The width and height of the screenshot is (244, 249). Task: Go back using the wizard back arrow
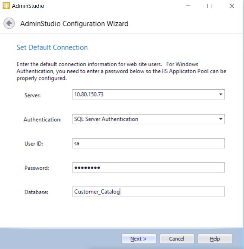pos(9,23)
